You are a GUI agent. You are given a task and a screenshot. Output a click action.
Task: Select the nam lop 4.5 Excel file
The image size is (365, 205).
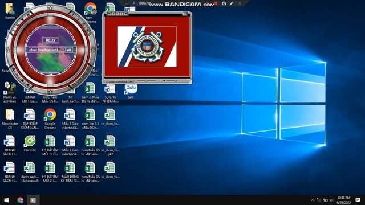pos(90,119)
